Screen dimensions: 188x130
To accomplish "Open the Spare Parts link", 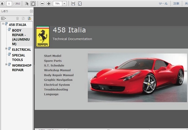I will click(x=53, y=61).
